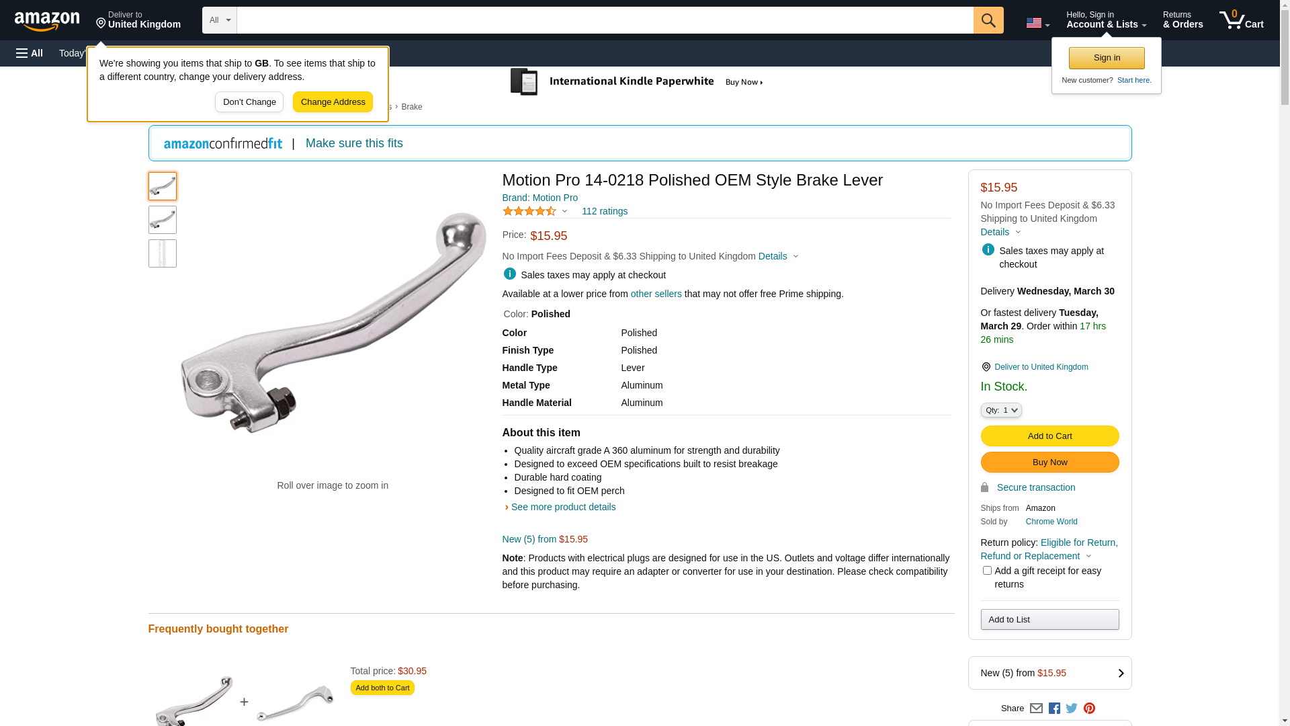Open Account & Lists menu
This screenshot has width=1290, height=726.
pos(1106,20)
